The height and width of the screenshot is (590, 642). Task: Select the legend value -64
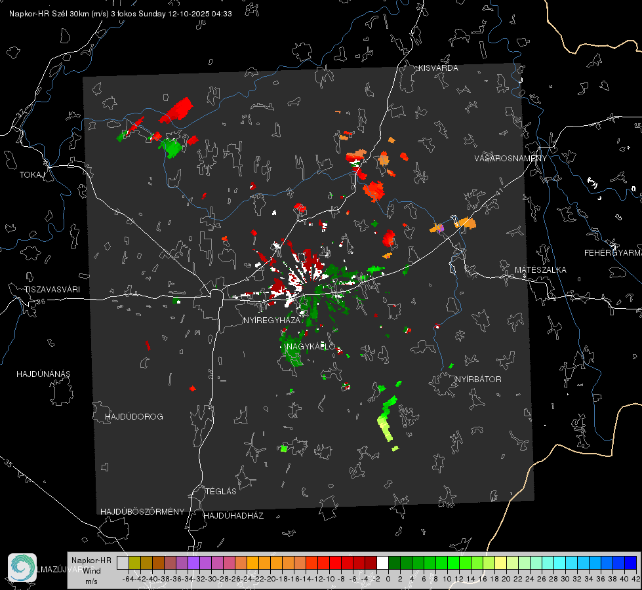click(x=129, y=579)
